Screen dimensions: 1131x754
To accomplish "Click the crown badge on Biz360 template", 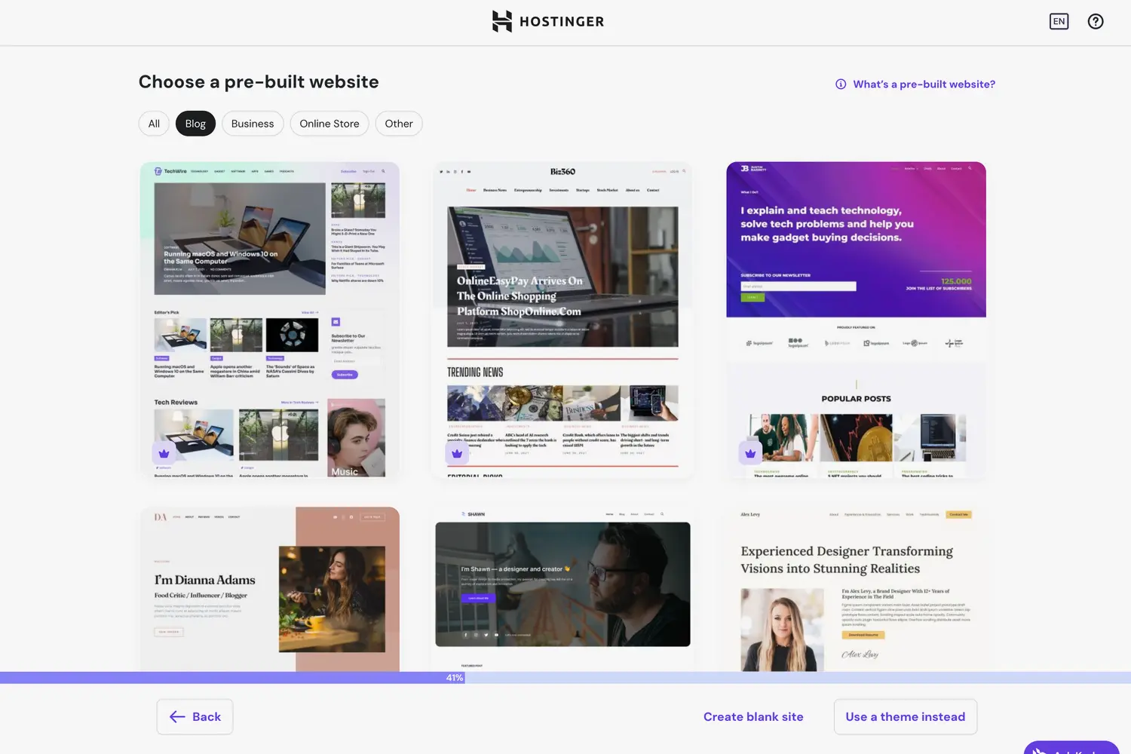I will (456, 453).
